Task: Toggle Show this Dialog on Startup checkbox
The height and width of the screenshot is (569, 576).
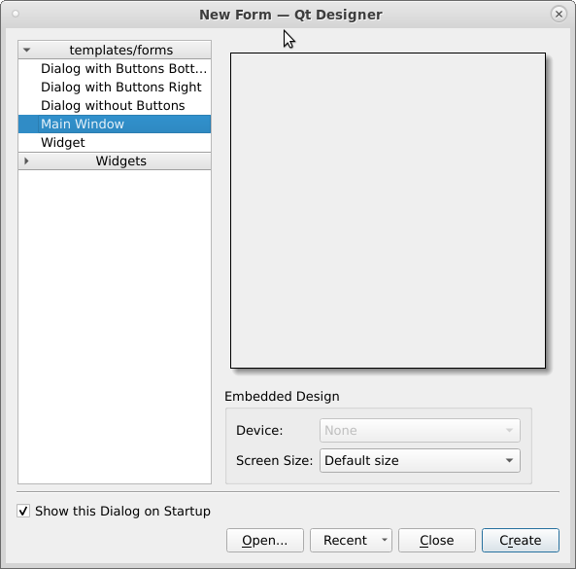Action: [23, 511]
